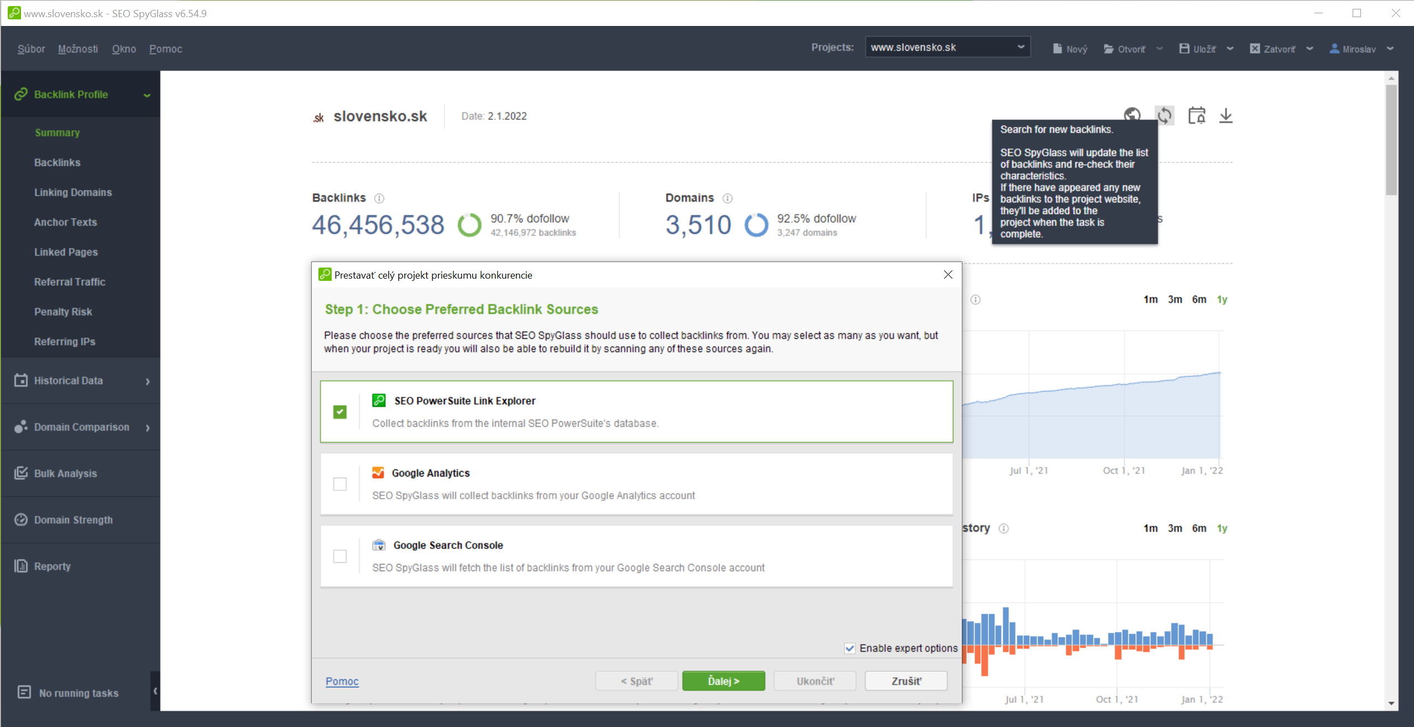Open the scheduled tasks calendar icon
Screen dimensions: 1414x727
tap(1197, 116)
